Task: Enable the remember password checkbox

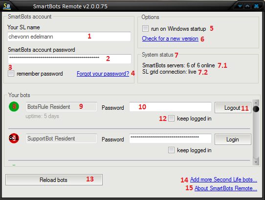Action: (x=11, y=74)
